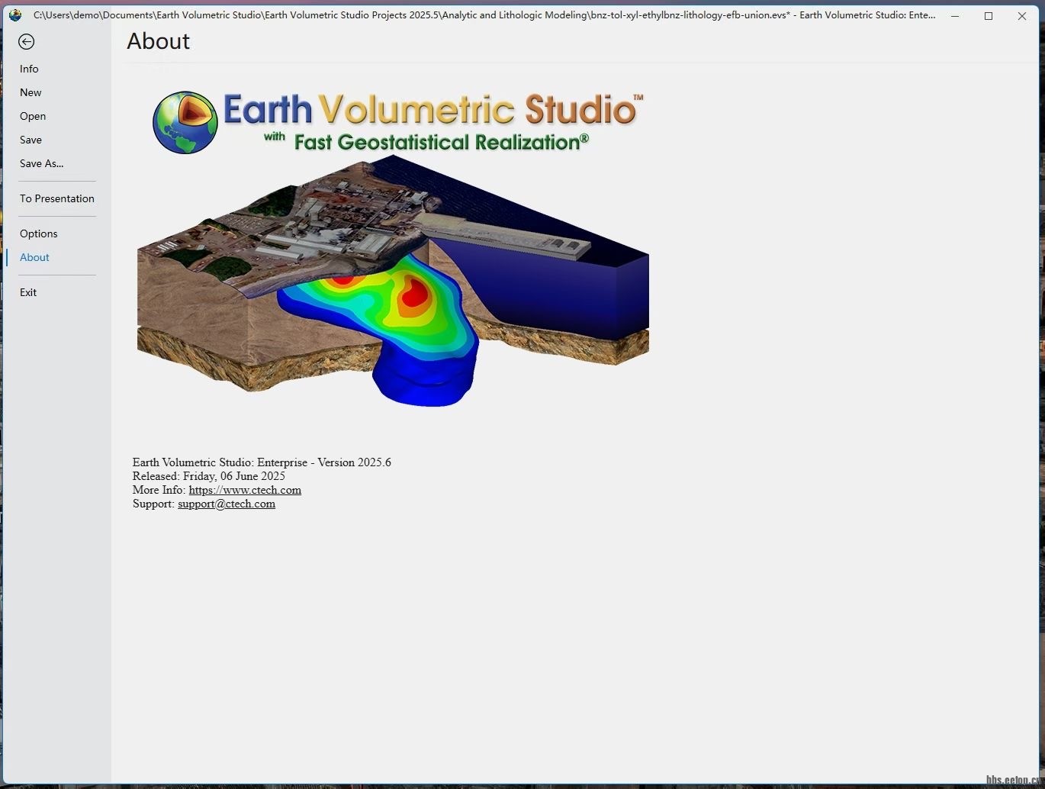Viewport: 1045px width, 789px height.
Task: Select Save As... menu entry
Action: coord(42,163)
